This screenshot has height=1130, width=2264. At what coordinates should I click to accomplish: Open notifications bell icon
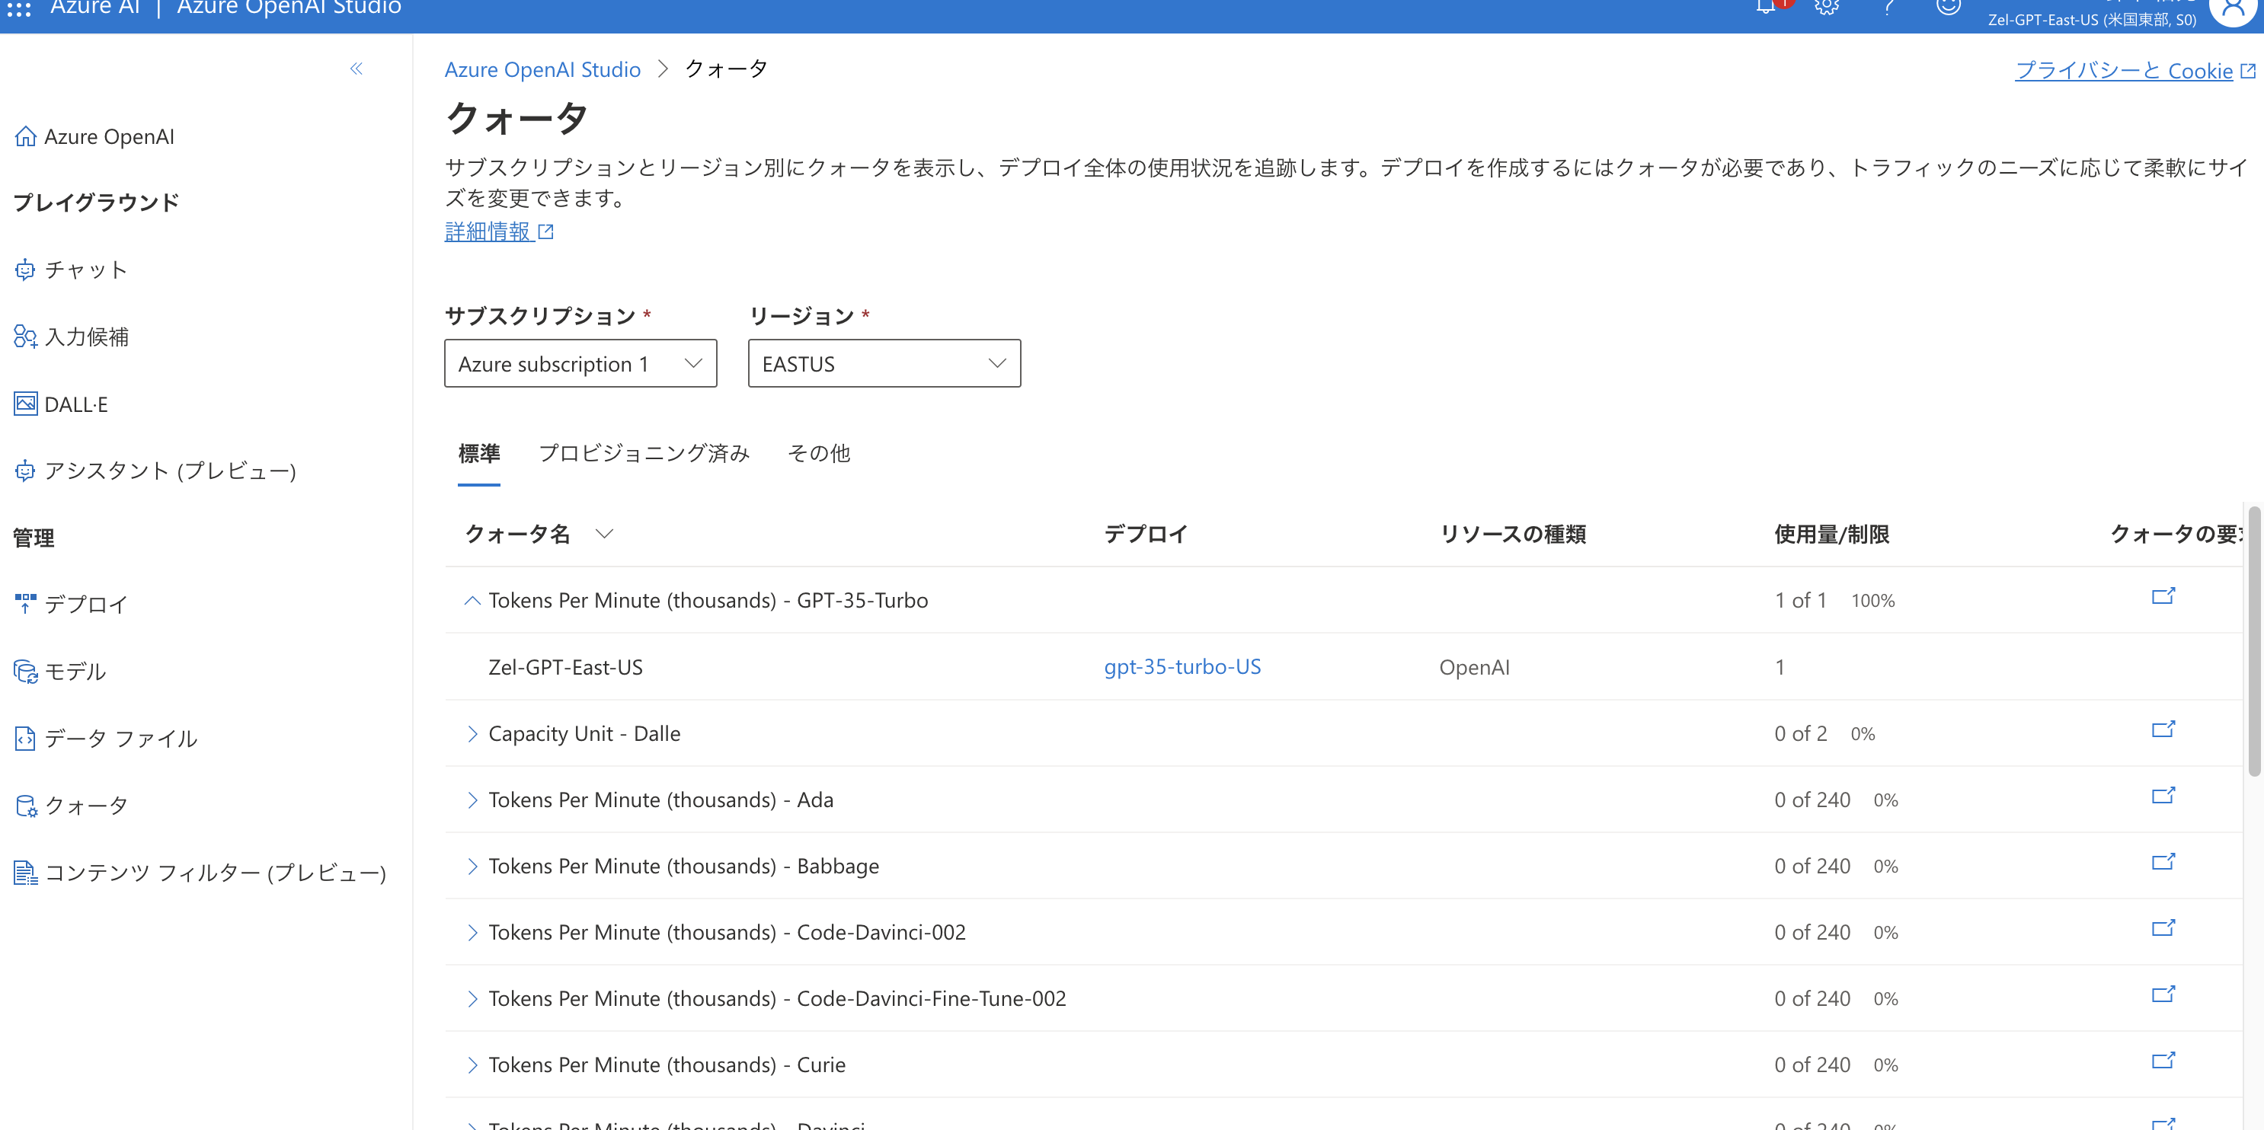(x=1766, y=7)
